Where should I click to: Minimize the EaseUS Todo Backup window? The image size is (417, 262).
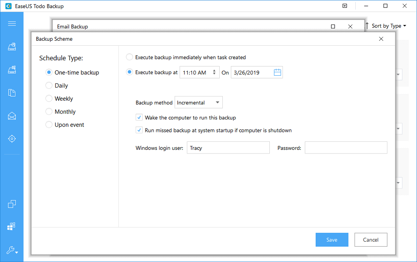click(x=366, y=6)
